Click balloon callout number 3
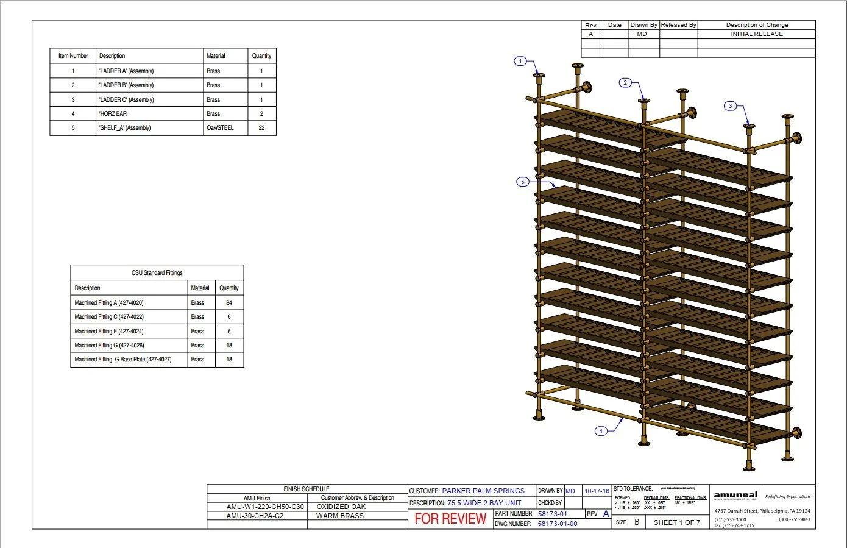This screenshot has width=847, height=548. tap(731, 106)
